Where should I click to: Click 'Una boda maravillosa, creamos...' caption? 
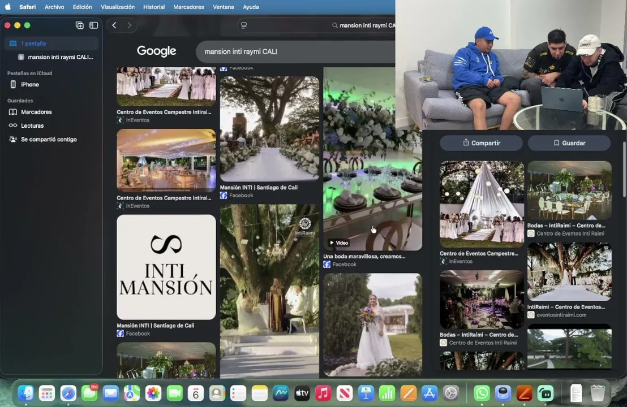point(364,257)
